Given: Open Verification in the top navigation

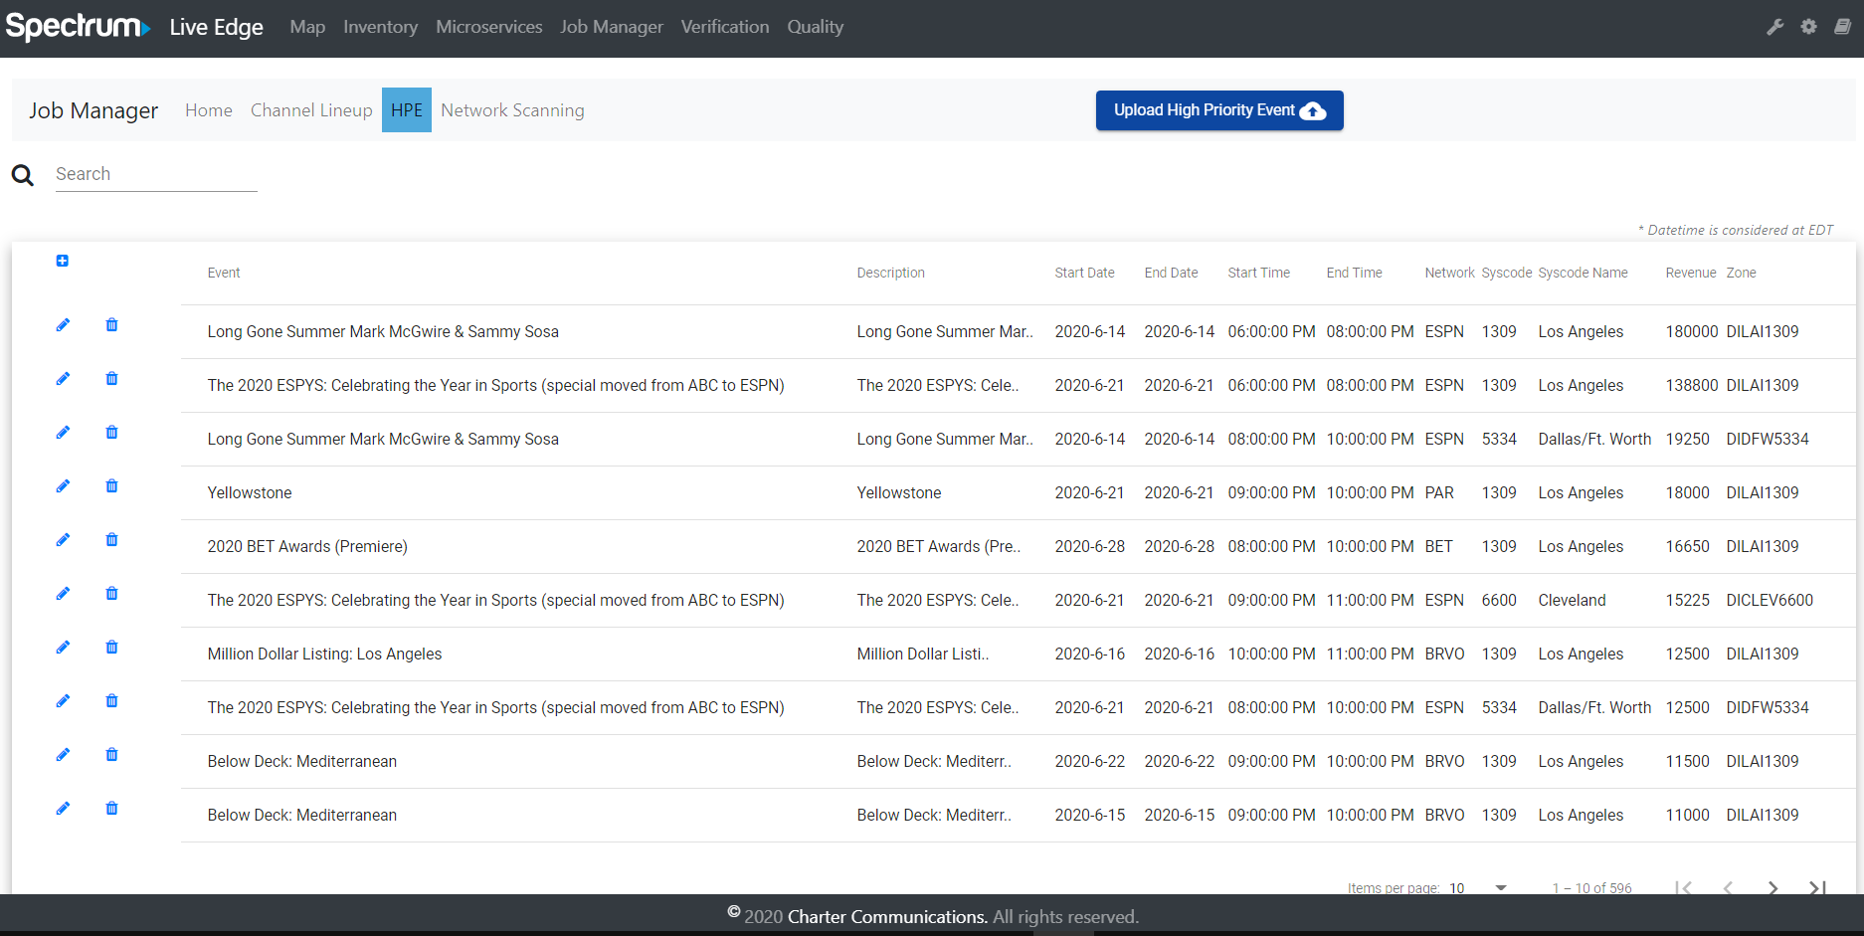Looking at the screenshot, I should (725, 27).
